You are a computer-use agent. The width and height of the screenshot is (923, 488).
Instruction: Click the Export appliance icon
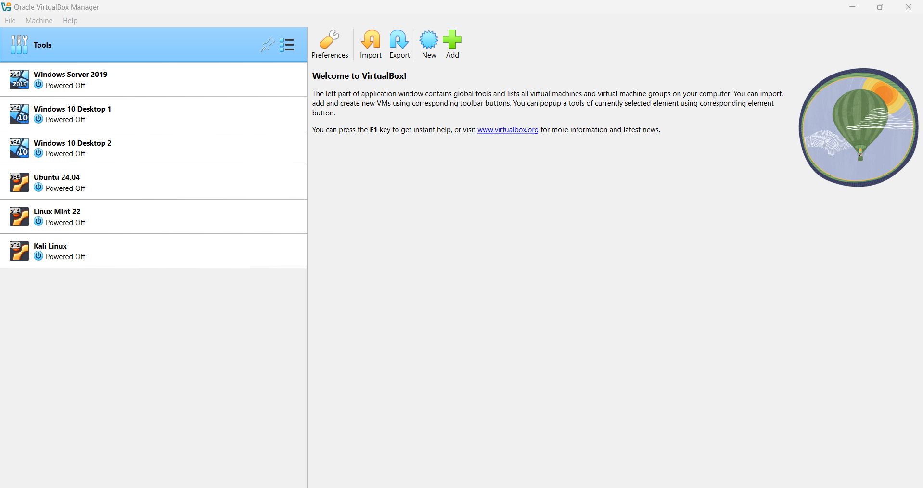tap(399, 39)
